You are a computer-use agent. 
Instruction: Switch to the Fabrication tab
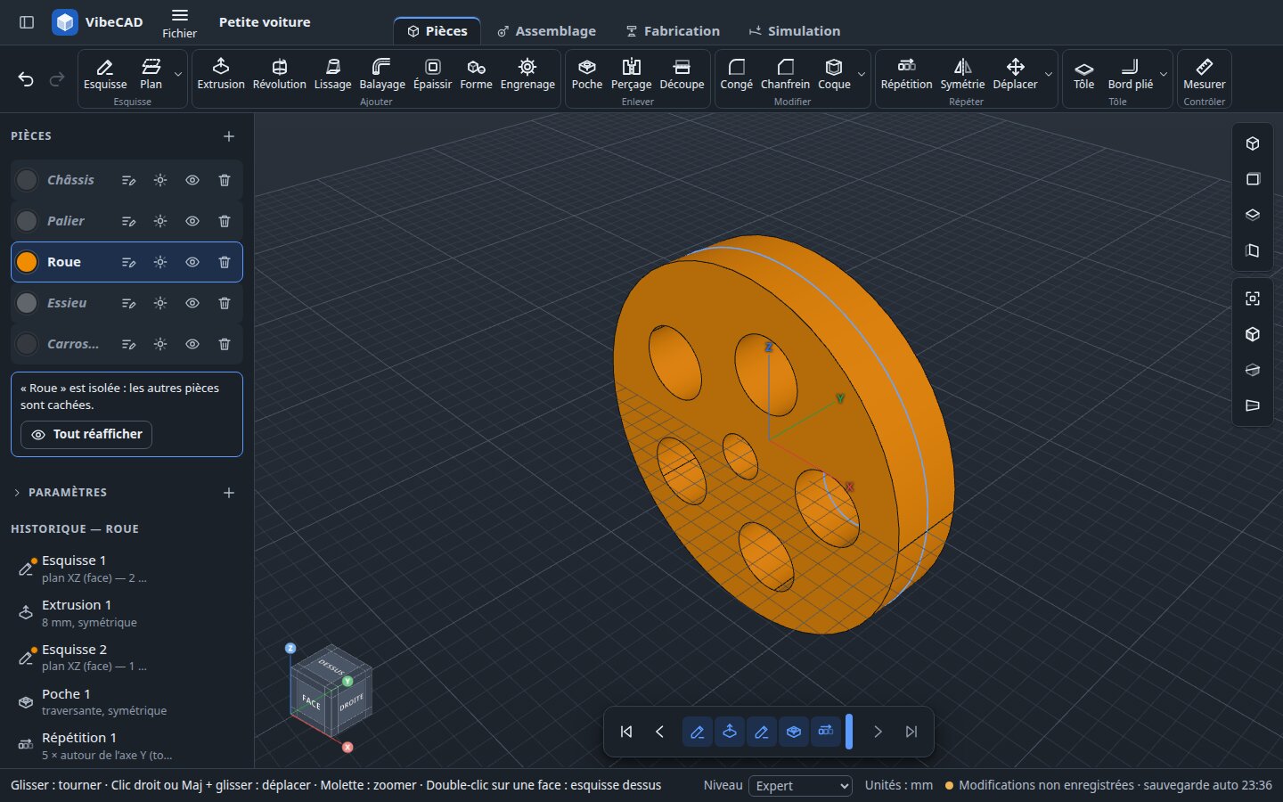(673, 31)
